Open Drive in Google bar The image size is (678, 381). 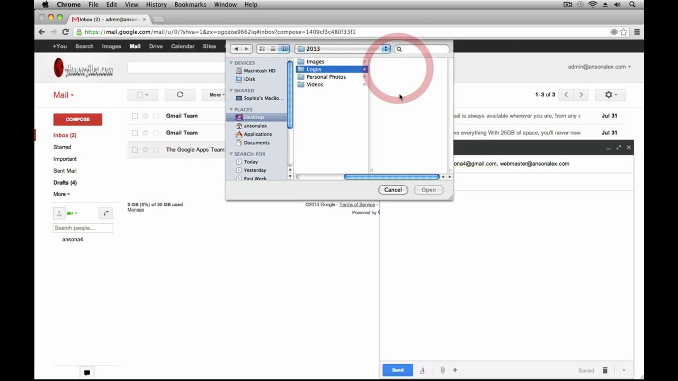click(x=156, y=46)
